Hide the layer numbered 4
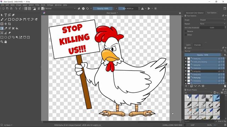 coord(186,74)
